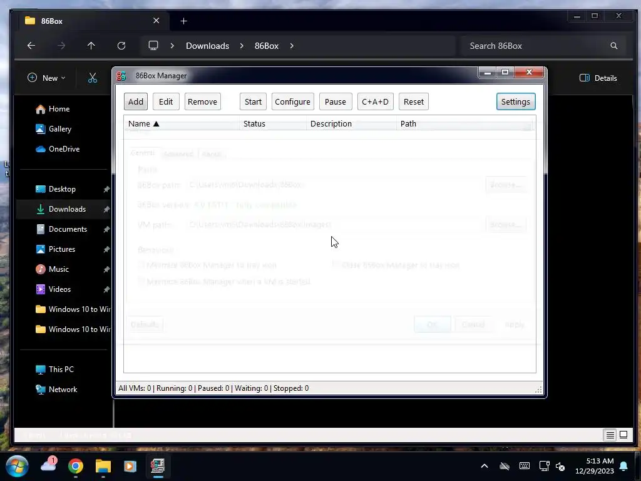Go back in File Explorer
This screenshot has height=481, width=641.
pyautogui.click(x=31, y=46)
